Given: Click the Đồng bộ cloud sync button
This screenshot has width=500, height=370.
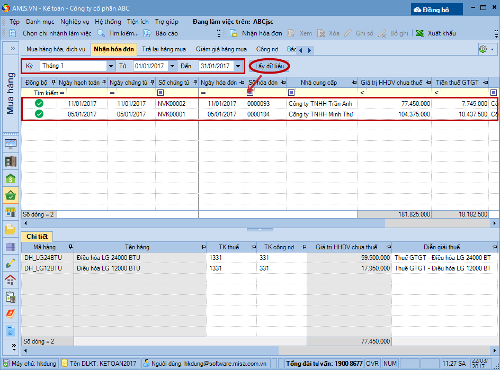Looking at the screenshot, I should tap(437, 10).
